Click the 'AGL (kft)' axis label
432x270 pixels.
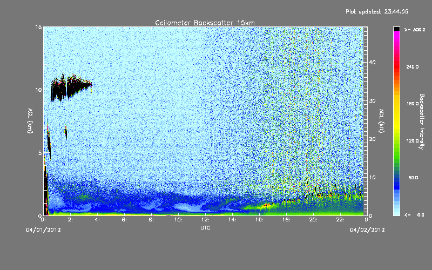tap(381, 120)
